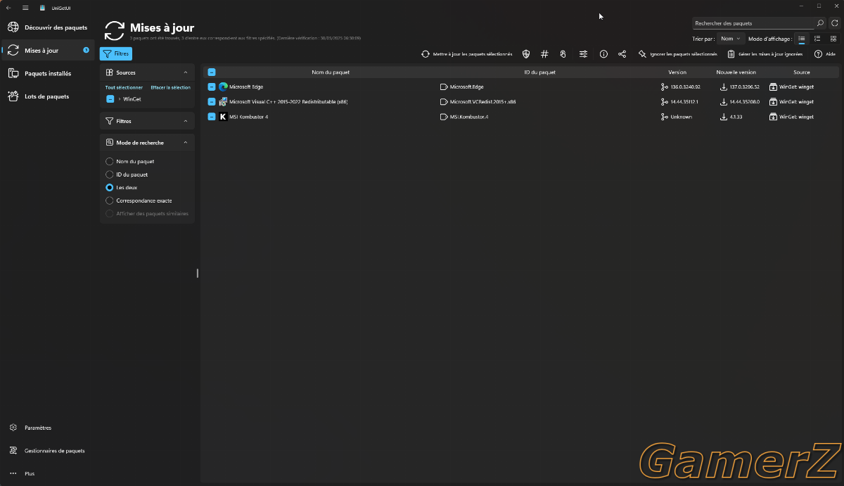
Task: Go back with the arrow icon
Action: tap(8, 8)
